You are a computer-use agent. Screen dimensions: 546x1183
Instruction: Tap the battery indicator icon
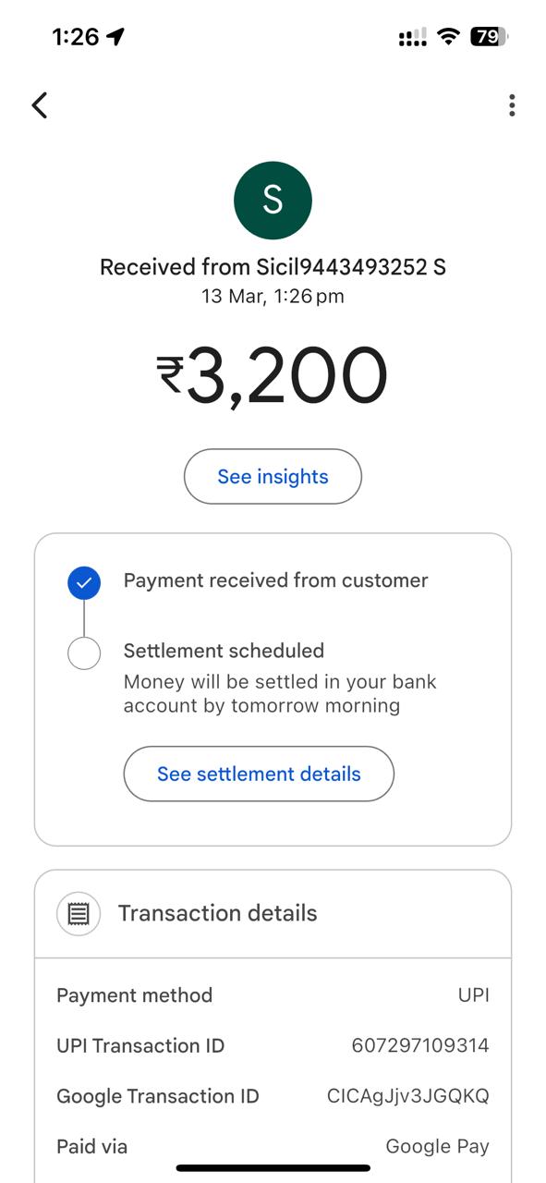tap(489, 37)
